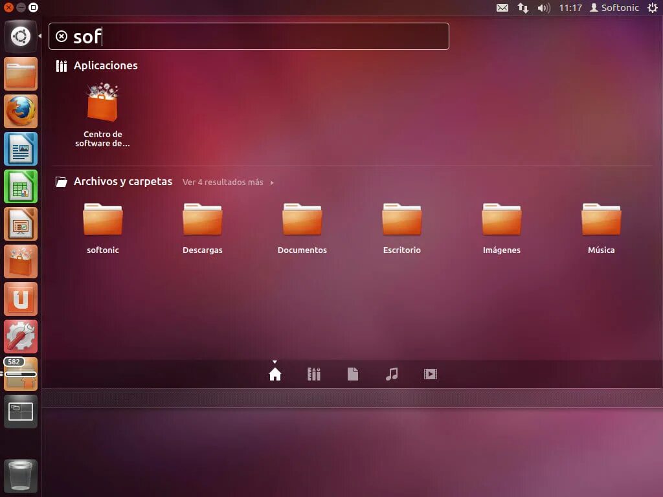Open the session power gear menu
Screen dimensions: 663x497
653,8
